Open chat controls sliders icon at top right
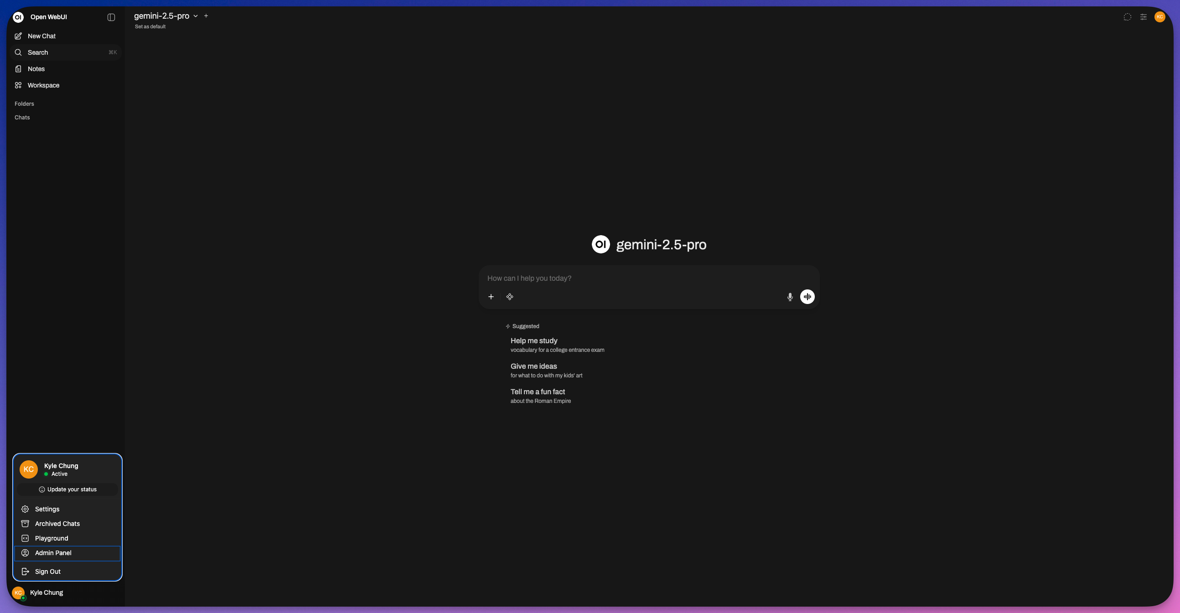 [x=1143, y=17]
